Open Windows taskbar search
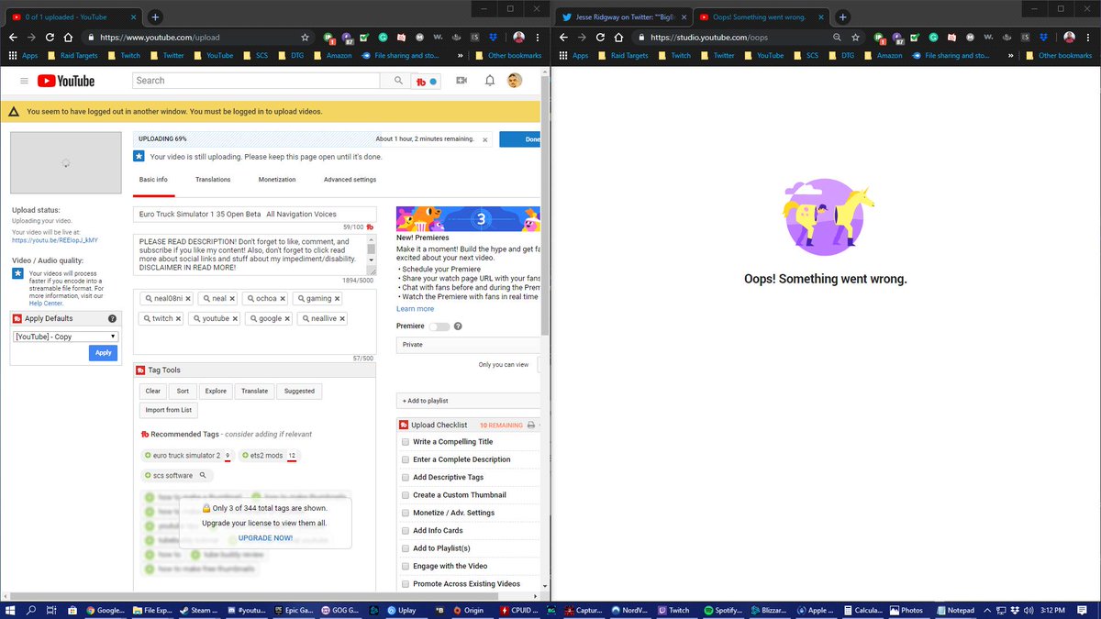1101x619 pixels. point(31,610)
